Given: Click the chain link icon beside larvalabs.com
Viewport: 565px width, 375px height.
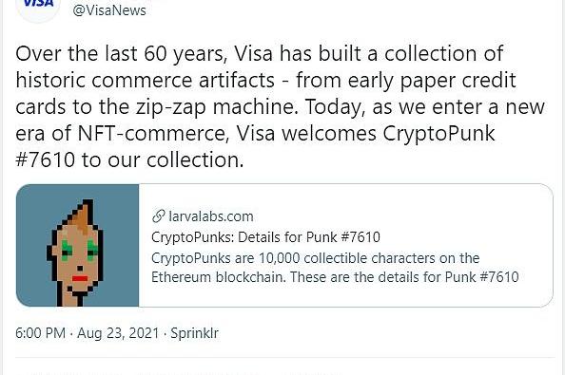Looking at the screenshot, I should tap(158, 216).
